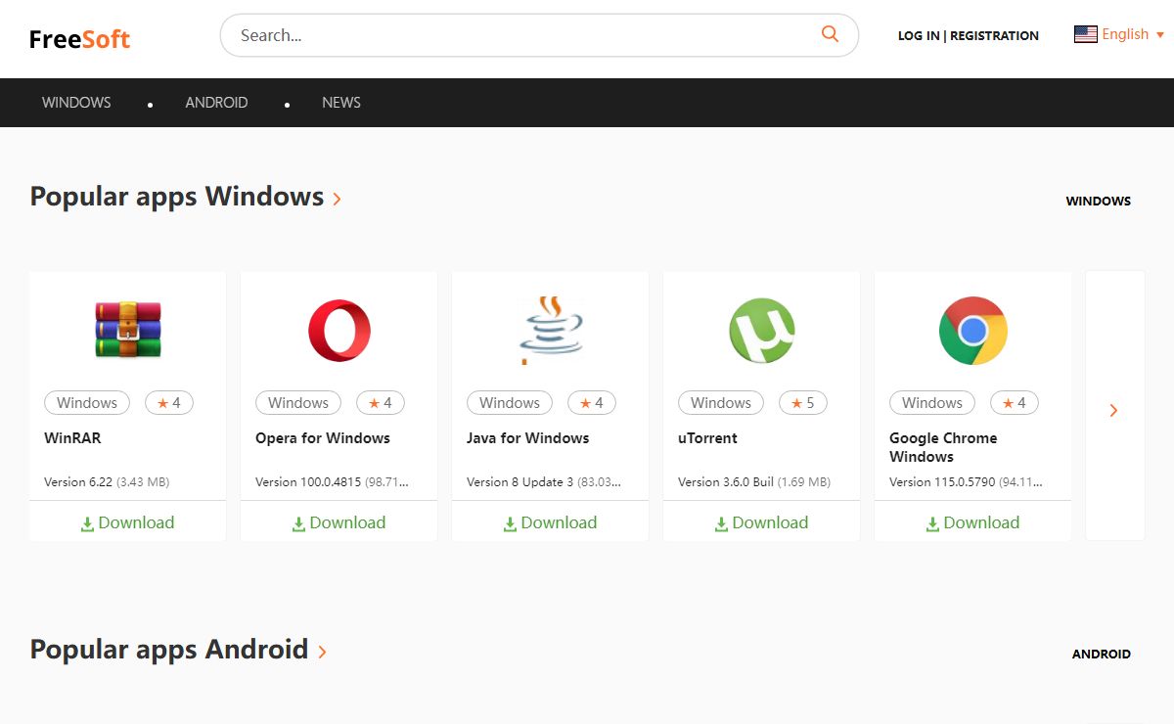Click Windows tag on Google Chrome card
This screenshot has width=1174, height=724.
932,403
